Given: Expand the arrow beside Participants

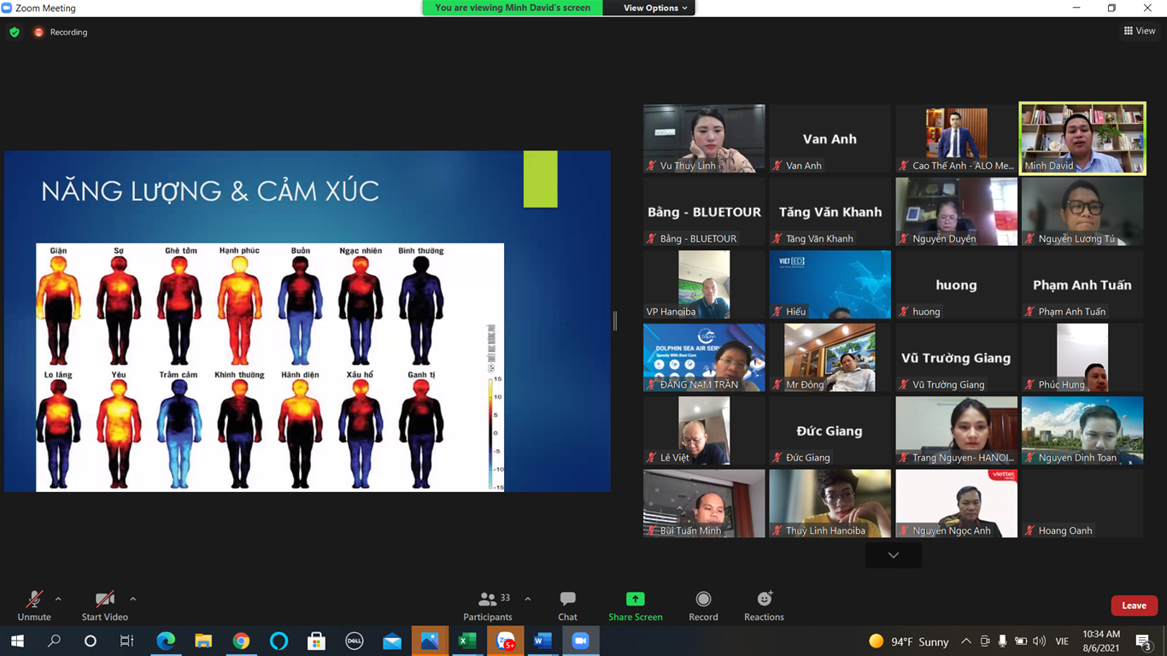Looking at the screenshot, I should click(527, 599).
